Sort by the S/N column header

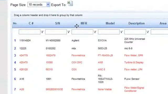pyautogui.click(x=57, y=23)
